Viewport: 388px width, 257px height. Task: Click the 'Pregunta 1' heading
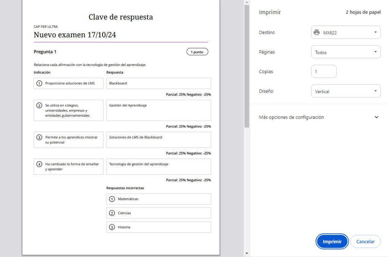pyautogui.click(x=45, y=52)
